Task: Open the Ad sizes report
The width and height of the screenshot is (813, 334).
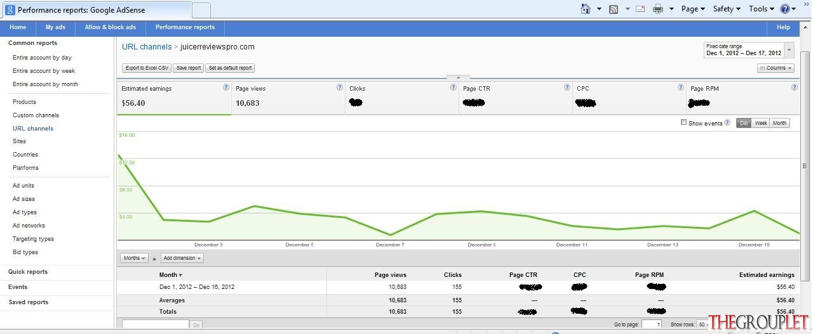Action: [24, 199]
